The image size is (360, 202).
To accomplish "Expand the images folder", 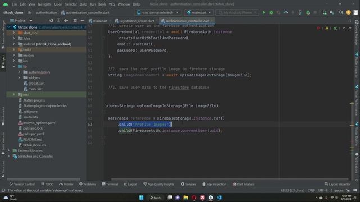I will [14, 55].
